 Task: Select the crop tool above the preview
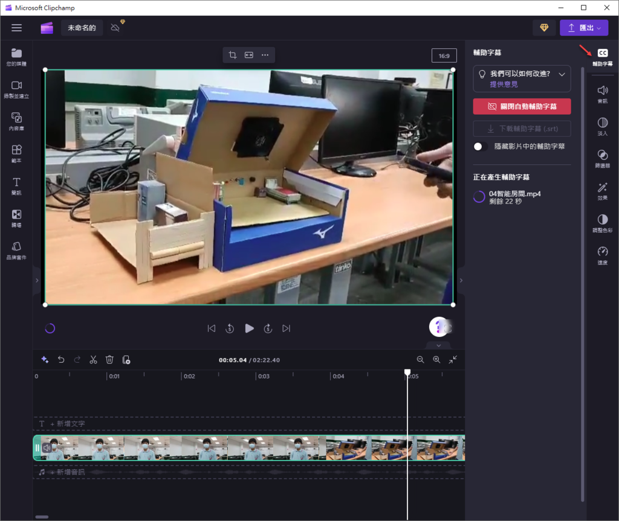(233, 55)
